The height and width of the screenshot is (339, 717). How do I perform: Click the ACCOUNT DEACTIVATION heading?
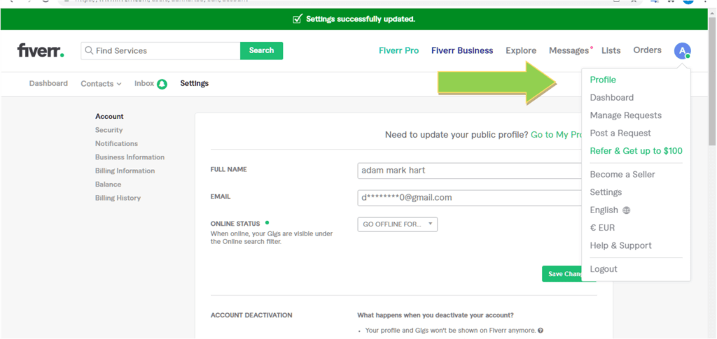click(x=251, y=315)
